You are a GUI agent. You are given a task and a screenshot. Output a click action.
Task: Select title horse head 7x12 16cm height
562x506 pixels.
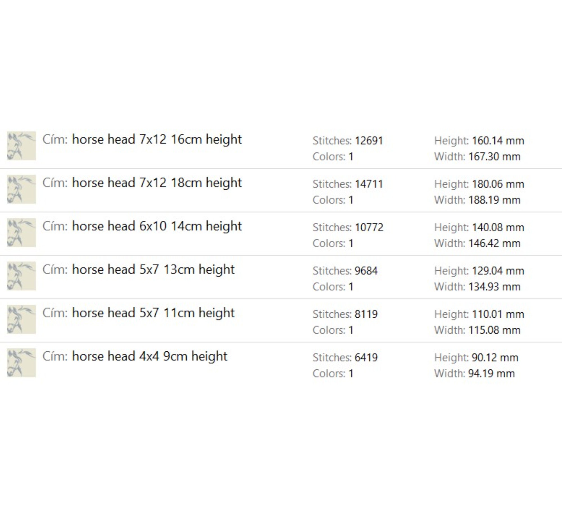157,140
